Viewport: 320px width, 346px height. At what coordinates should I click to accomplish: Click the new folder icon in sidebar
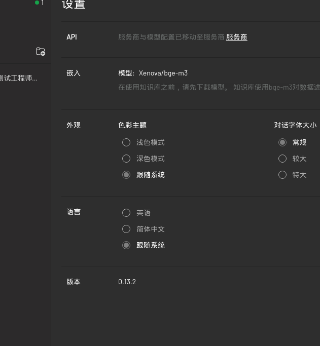click(x=41, y=52)
